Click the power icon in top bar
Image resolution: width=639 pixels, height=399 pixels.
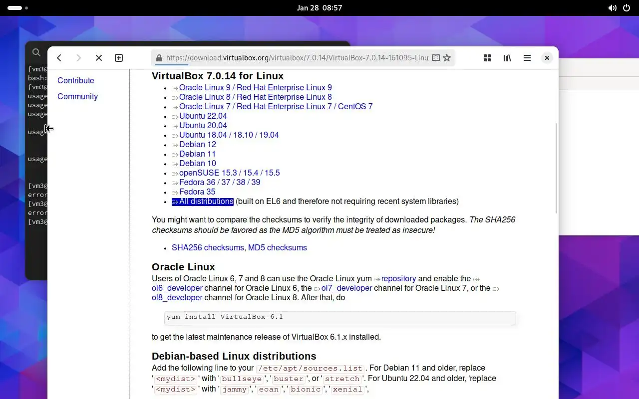coord(627,8)
